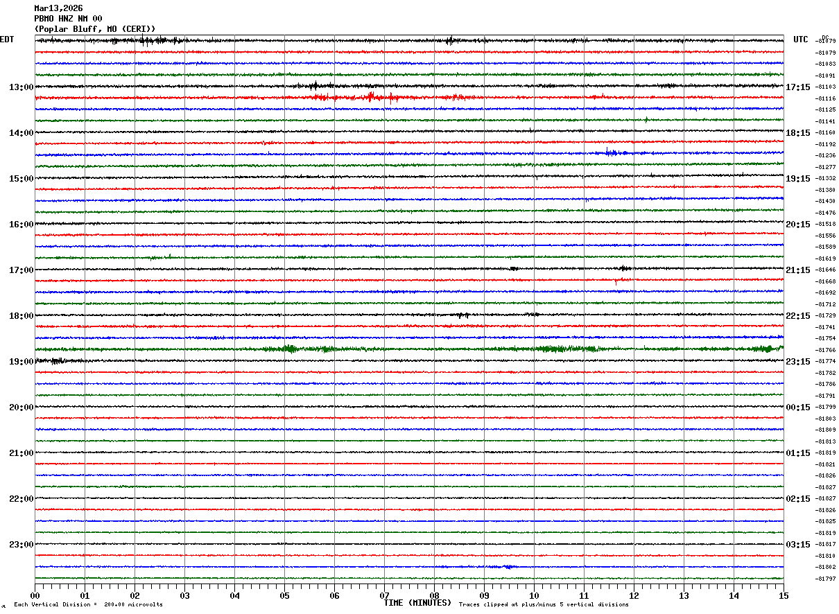Click the 00:15 UTC time label
Image resolution: width=839 pixels, height=614 pixels.
798,407
